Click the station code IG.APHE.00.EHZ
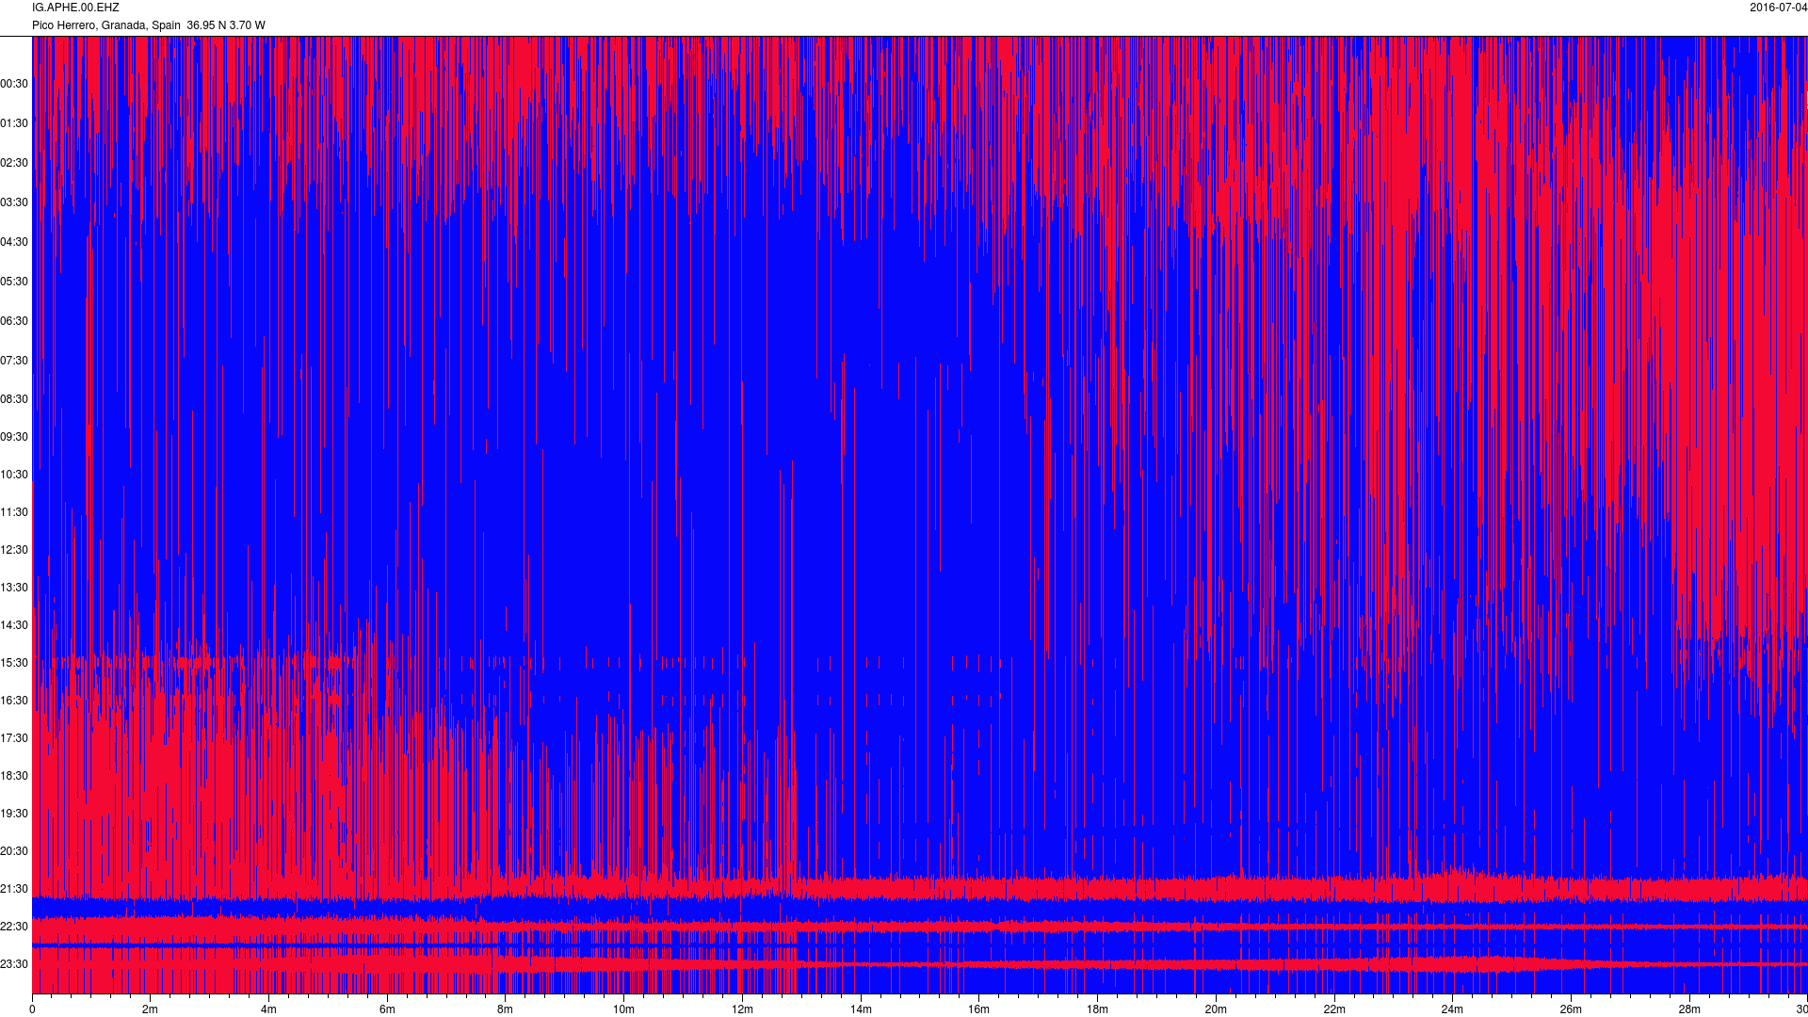Viewport: 1808px width, 1017px height. pyautogui.click(x=75, y=8)
